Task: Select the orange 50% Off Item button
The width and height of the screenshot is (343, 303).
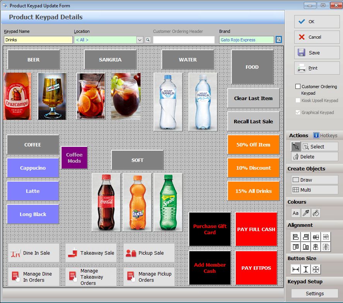Action: tap(253, 145)
